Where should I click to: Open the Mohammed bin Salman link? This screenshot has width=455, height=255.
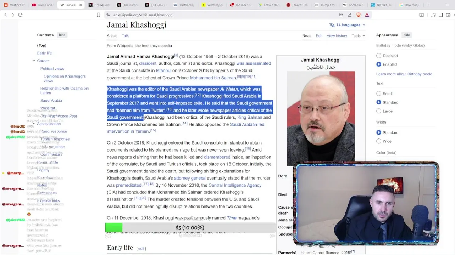tap(213, 78)
